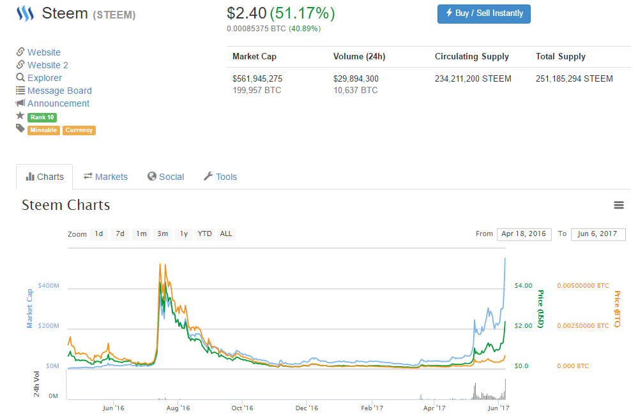Click the Currency tag

pos(79,130)
